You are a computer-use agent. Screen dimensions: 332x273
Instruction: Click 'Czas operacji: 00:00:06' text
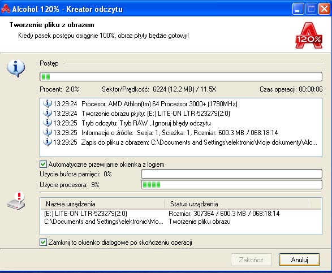[291, 89]
